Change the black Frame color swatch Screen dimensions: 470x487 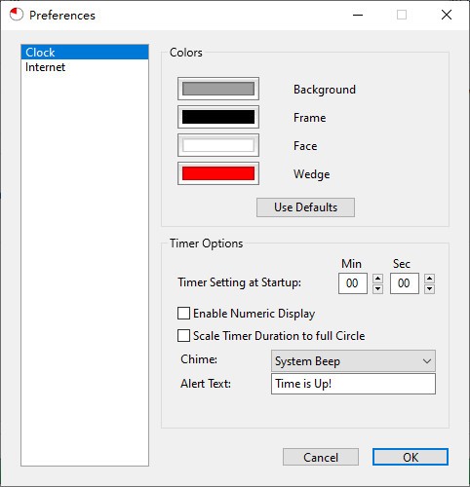(x=218, y=117)
